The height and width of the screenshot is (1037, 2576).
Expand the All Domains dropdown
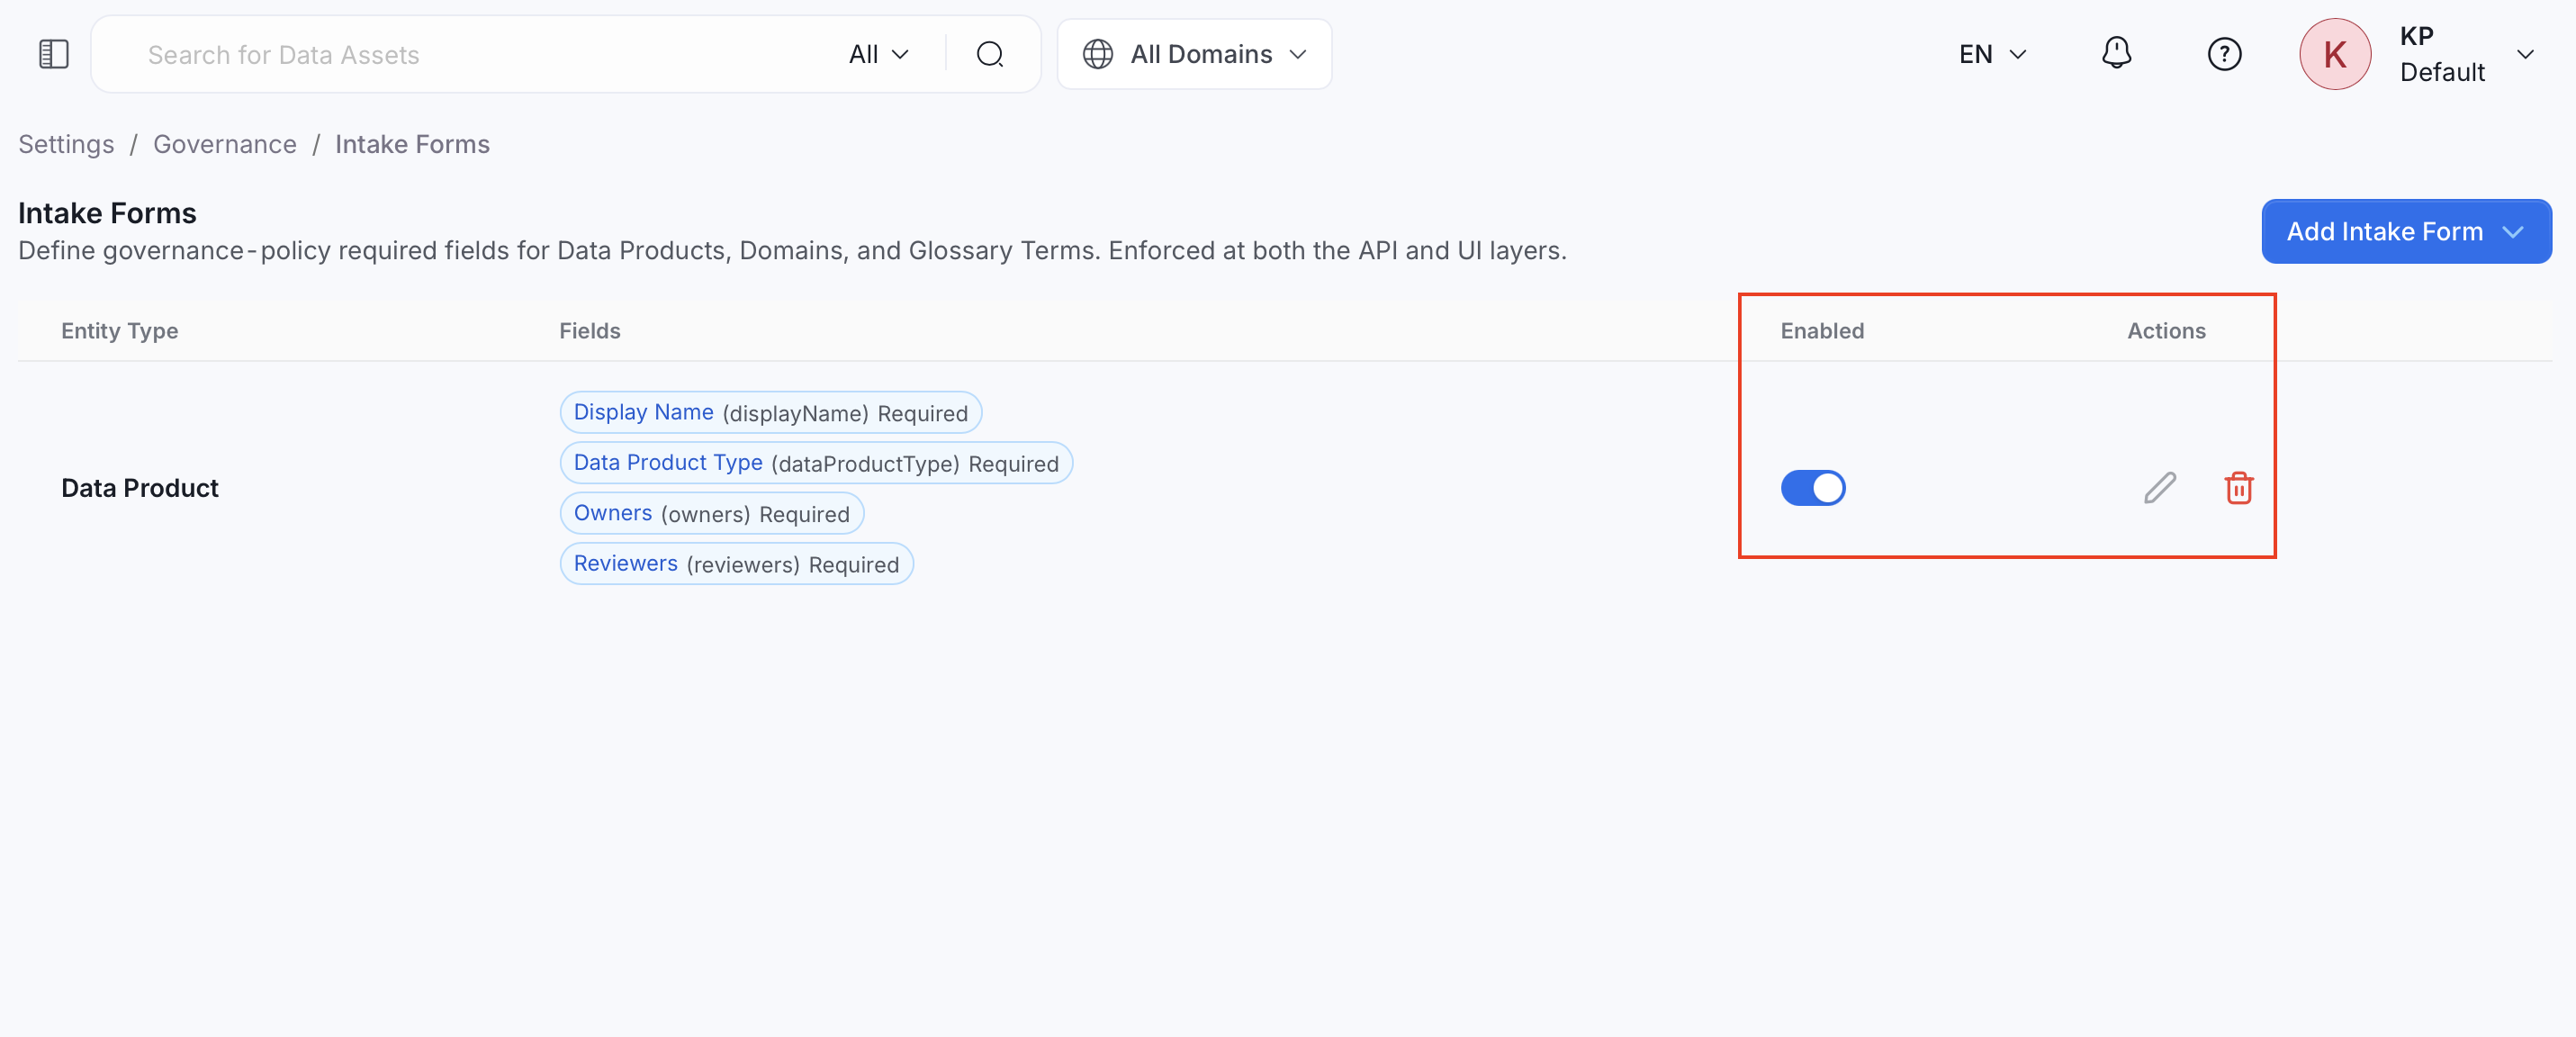1194,54
